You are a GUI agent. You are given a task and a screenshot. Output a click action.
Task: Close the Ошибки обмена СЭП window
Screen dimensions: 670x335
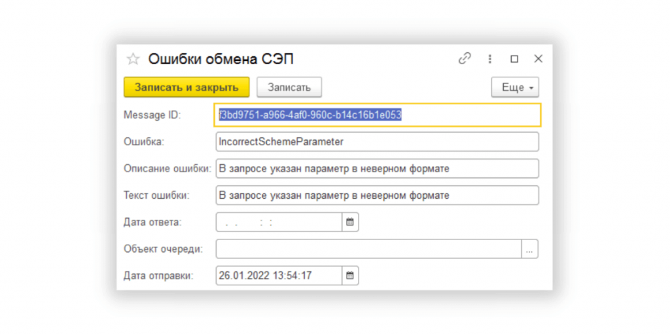coord(538,59)
